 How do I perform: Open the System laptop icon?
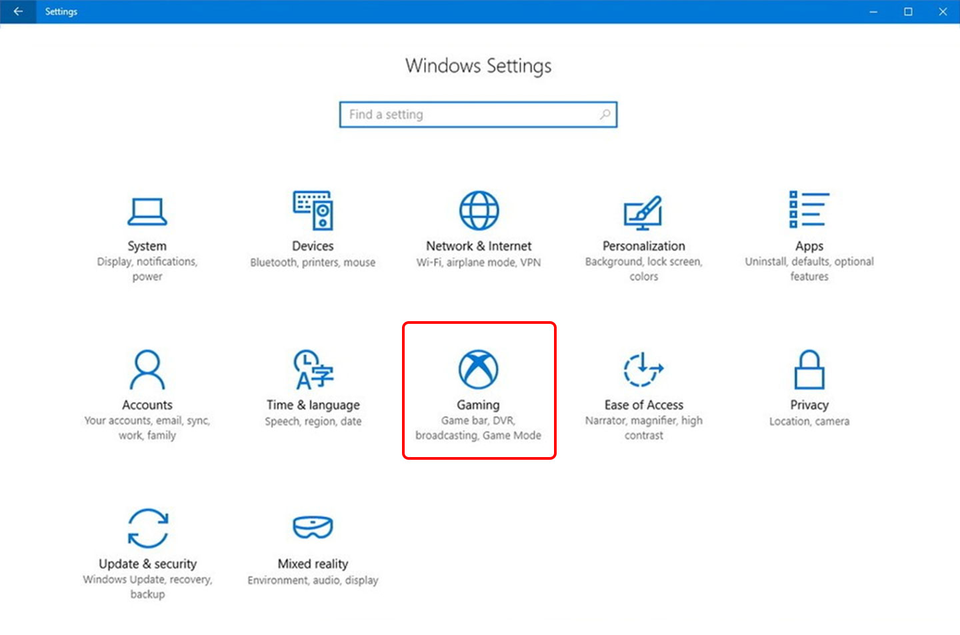[x=147, y=212]
